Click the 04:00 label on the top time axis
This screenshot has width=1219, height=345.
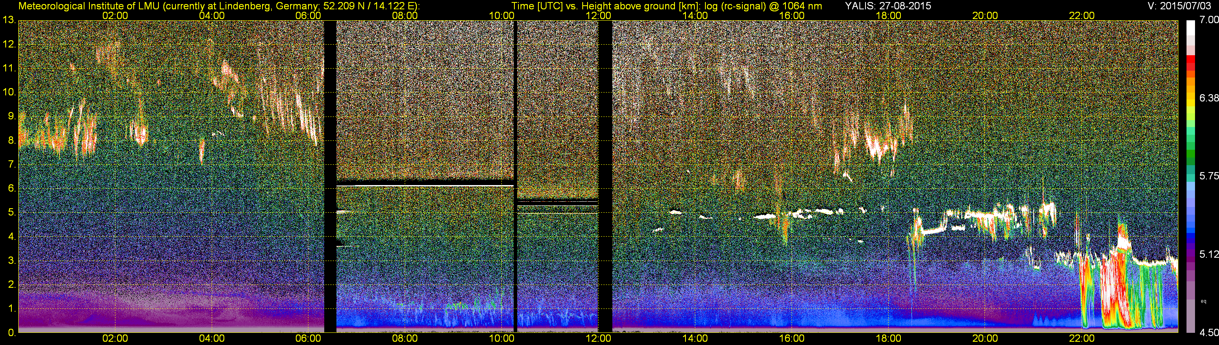tap(212, 15)
